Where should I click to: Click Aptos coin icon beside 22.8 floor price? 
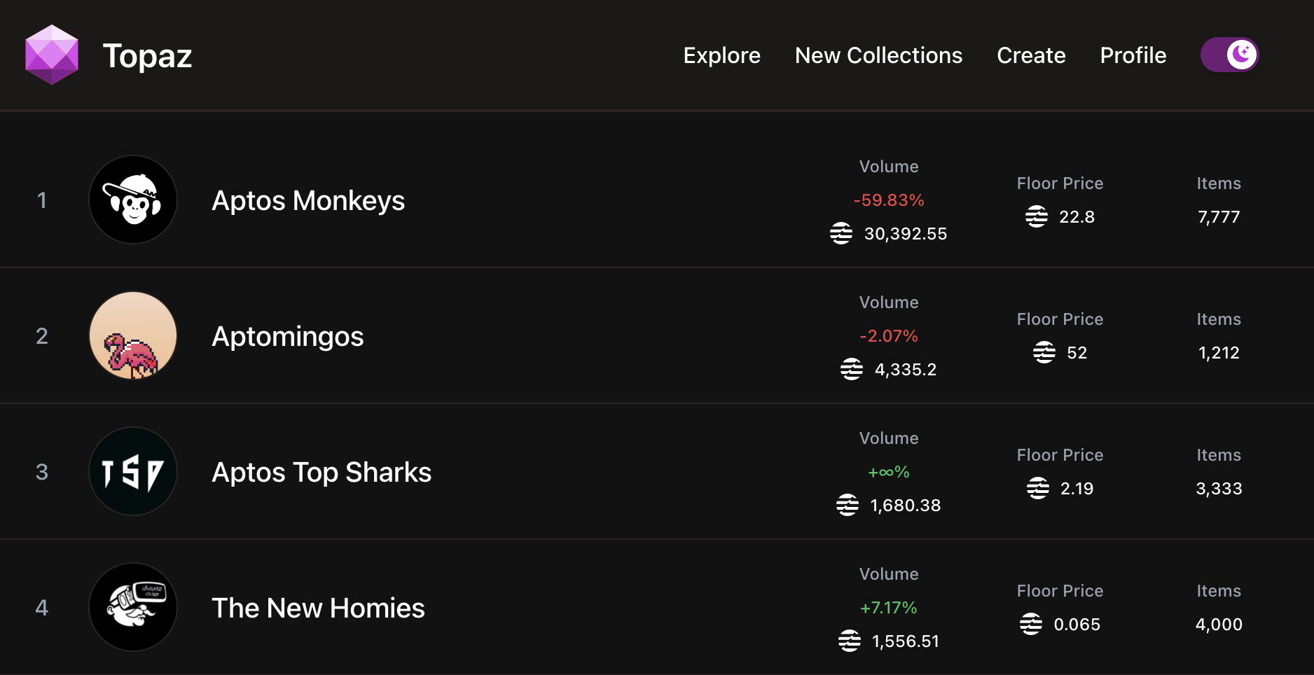click(x=1037, y=216)
